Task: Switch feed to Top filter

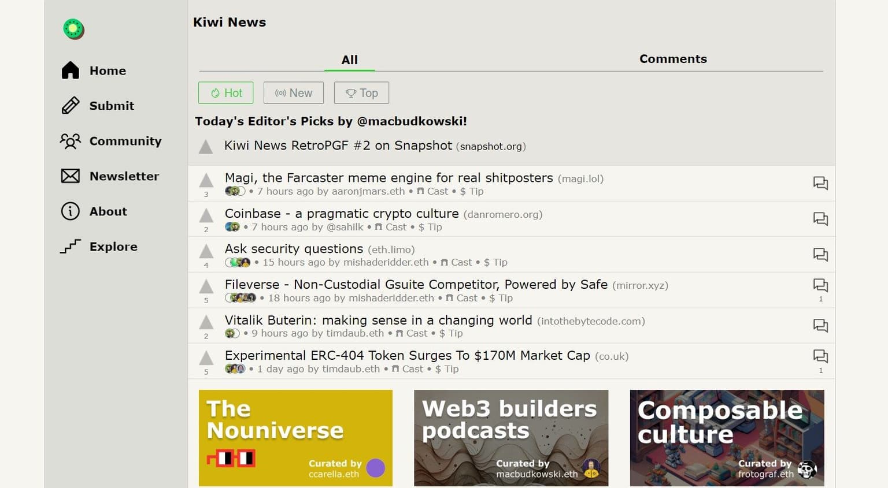Action: pos(361,93)
